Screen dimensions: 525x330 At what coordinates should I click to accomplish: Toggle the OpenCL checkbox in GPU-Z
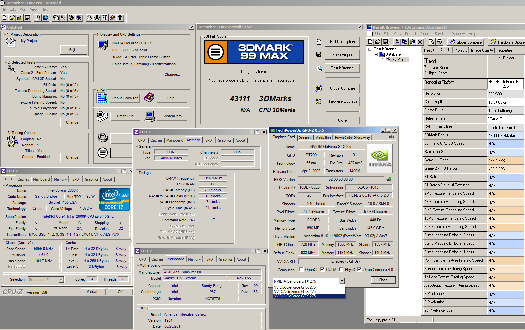pos(301,269)
